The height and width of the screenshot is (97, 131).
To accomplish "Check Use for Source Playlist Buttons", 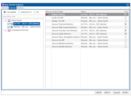I will point(125,47).
